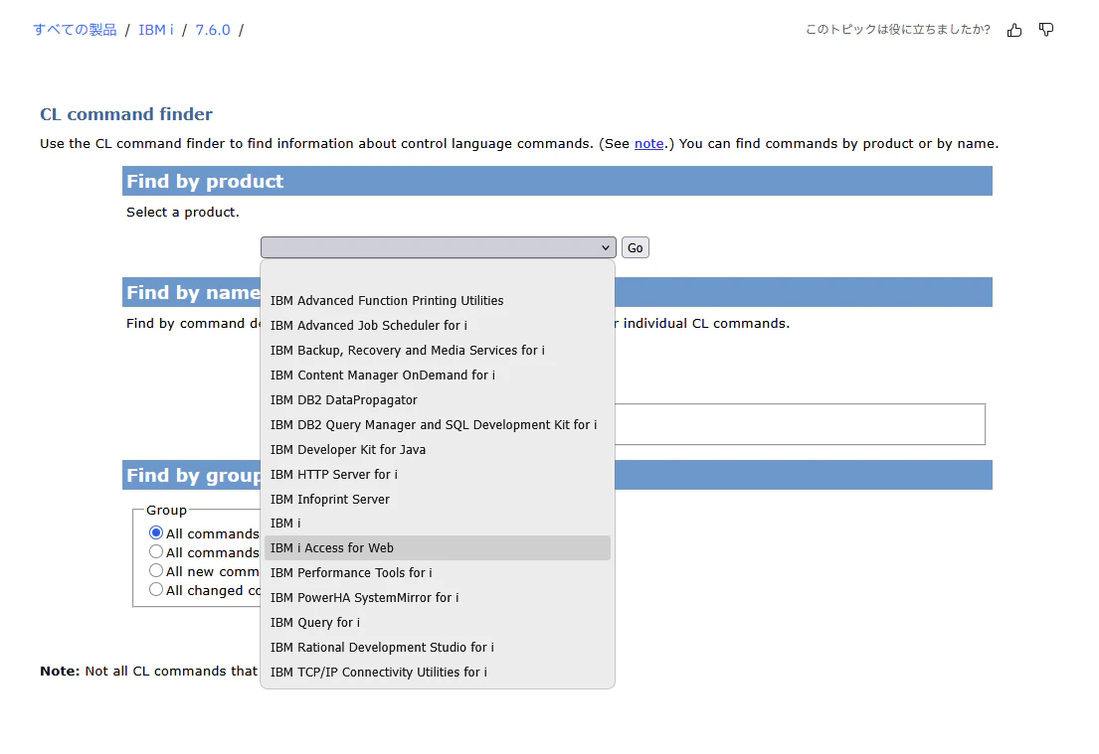Click the 'CL command finder' heading
This screenshot has height=754, width=1099.
click(126, 114)
